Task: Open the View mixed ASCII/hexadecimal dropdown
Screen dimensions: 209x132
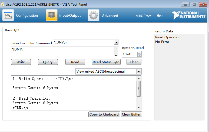Action: tap(139, 72)
